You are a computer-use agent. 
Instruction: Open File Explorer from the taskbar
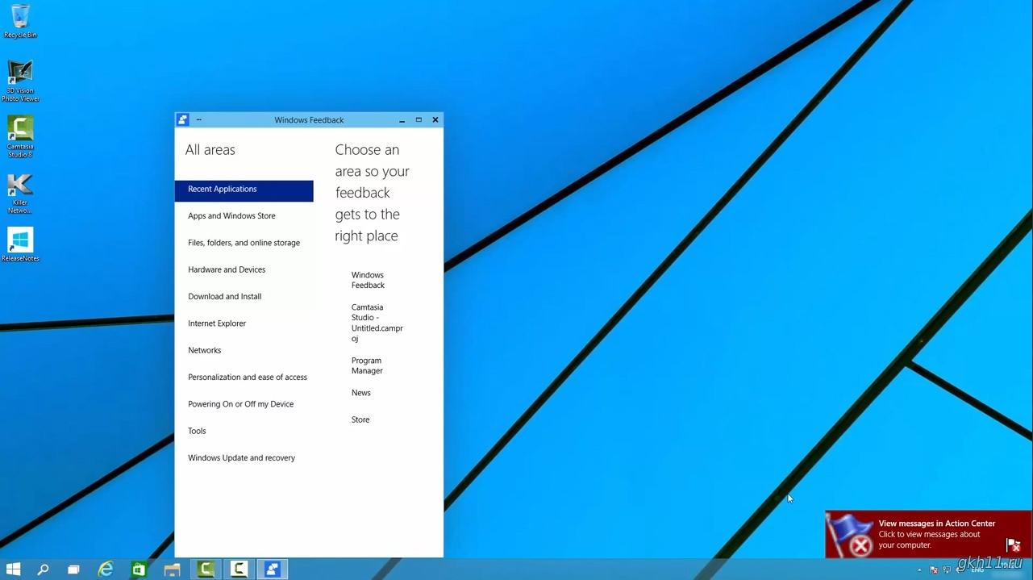point(172,570)
